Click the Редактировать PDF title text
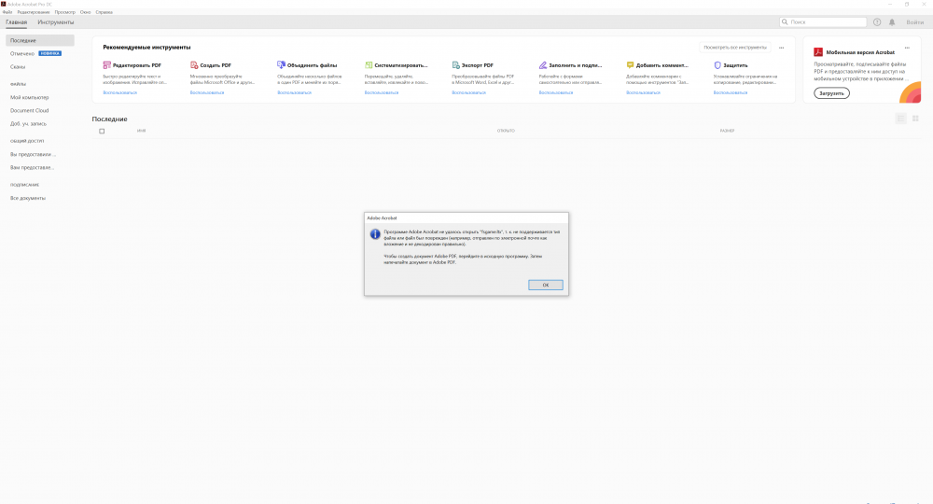Image resolution: width=933 pixels, height=504 pixels. click(137, 65)
